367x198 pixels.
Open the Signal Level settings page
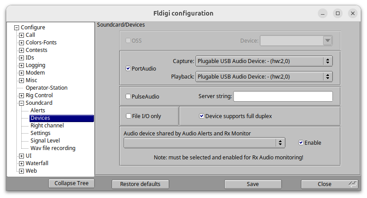pos(45,141)
